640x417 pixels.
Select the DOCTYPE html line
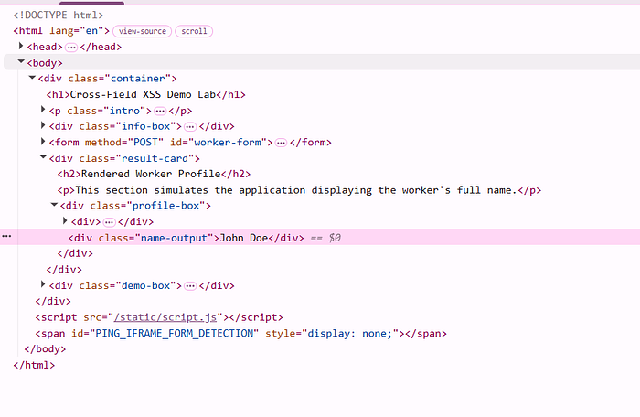[x=59, y=16]
